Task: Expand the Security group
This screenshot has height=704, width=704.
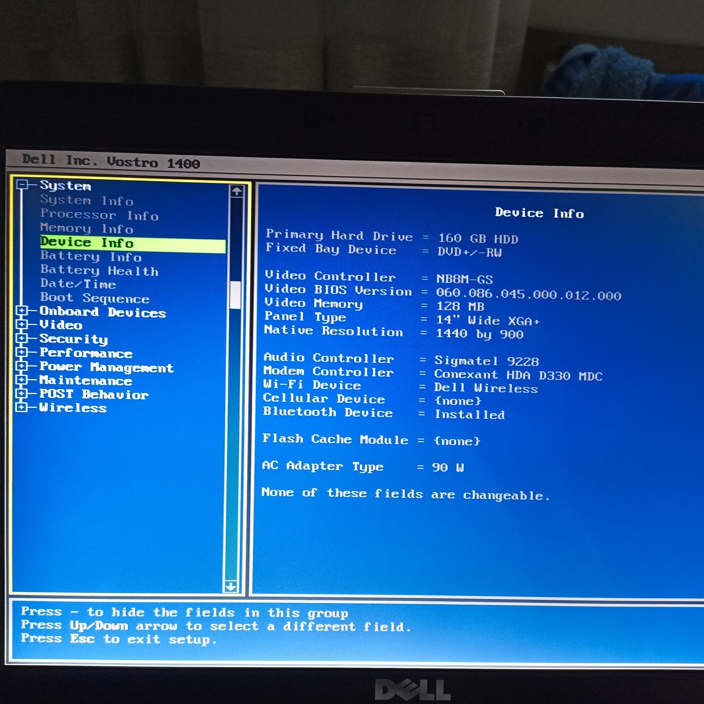Action: [22, 339]
